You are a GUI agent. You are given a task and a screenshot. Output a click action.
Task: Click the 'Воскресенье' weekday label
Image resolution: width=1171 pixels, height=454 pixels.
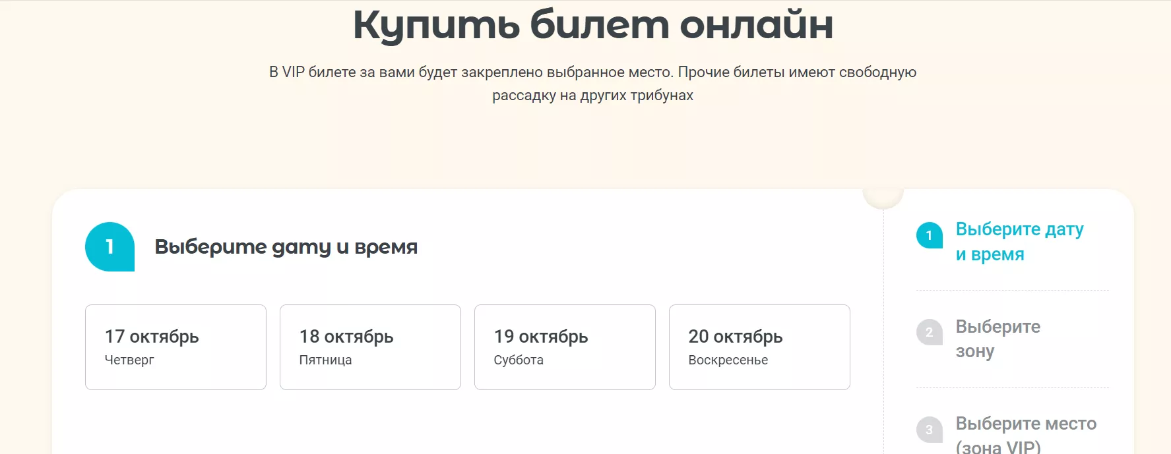click(728, 360)
